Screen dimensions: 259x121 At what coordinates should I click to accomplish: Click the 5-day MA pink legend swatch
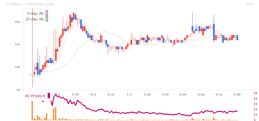click(x=47, y=13)
